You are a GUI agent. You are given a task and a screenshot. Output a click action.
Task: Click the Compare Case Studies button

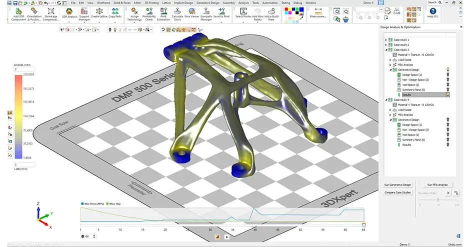[398, 192]
